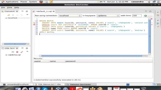Click the editor horizontal scrollbar right arrow
Screen dimensions: 161x90
pyautogui.click(x=147, y=56)
